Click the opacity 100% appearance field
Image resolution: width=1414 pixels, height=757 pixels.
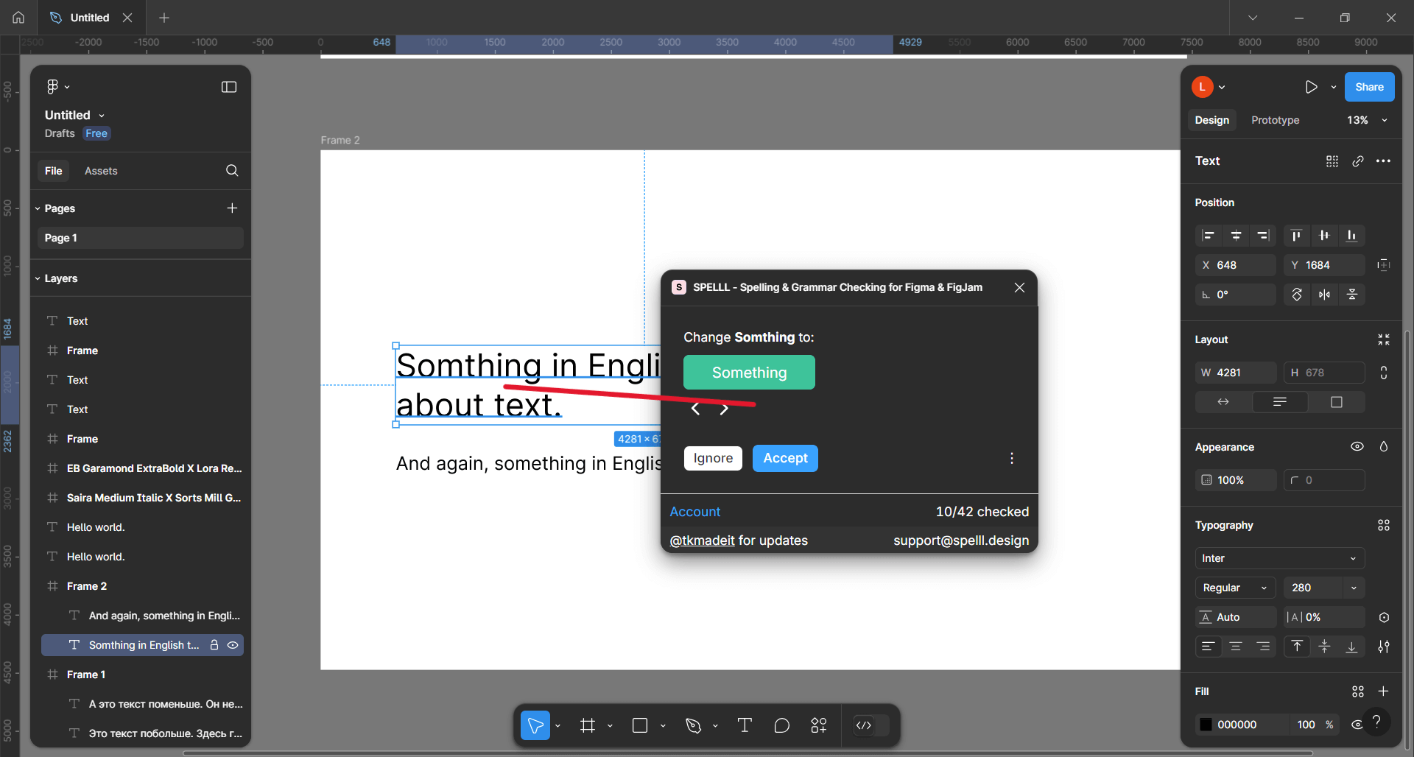coord(1236,480)
